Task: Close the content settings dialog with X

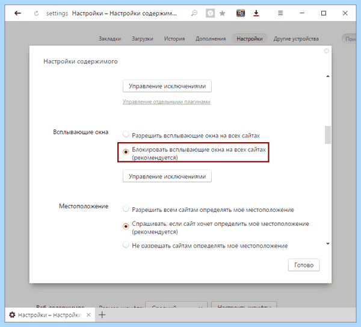Action: click(x=327, y=51)
